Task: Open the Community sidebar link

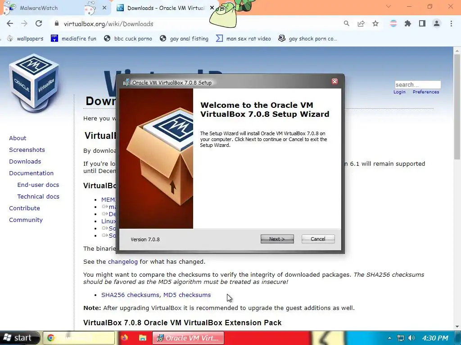Action: [x=26, y=220]
